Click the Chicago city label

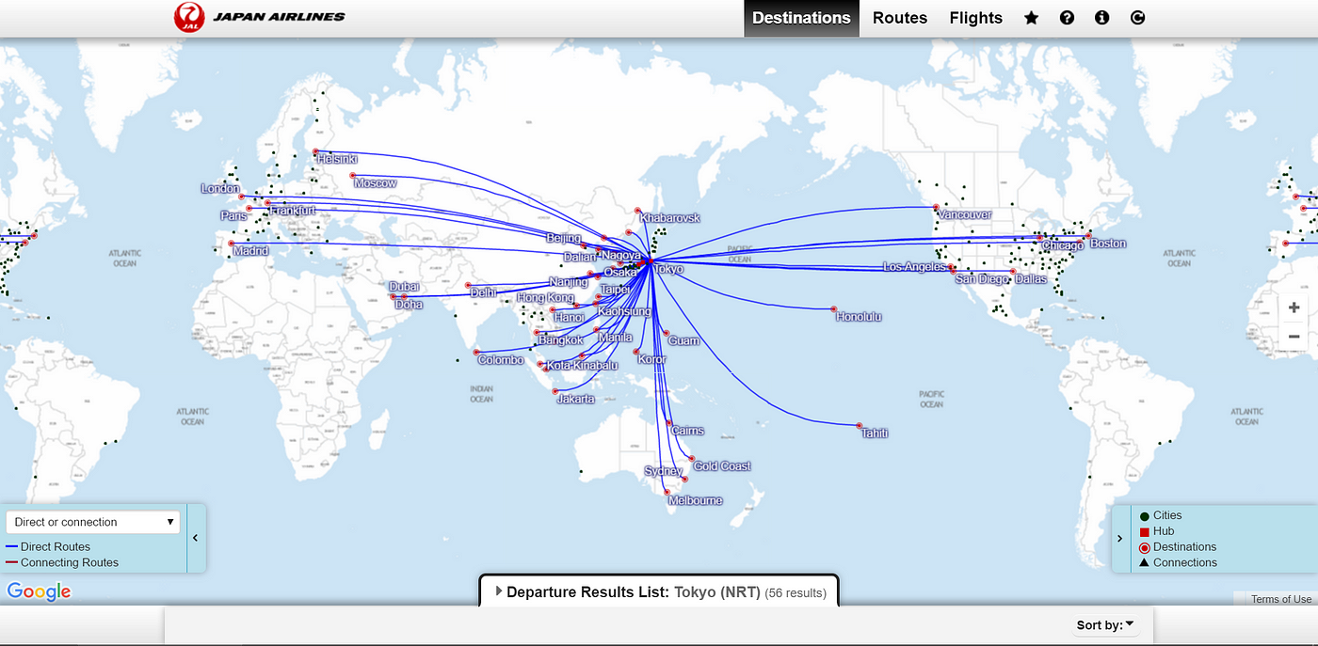[x=1064, y=245]
